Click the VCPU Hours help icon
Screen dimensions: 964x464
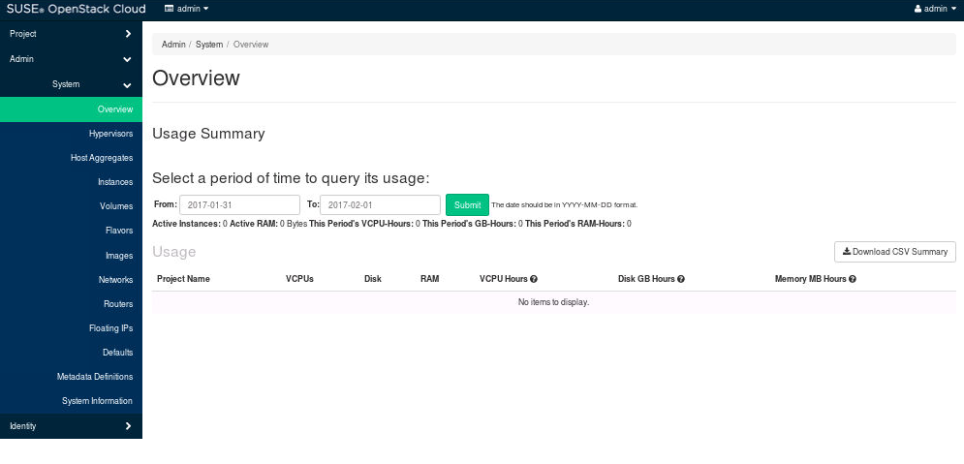coord(534,279)
